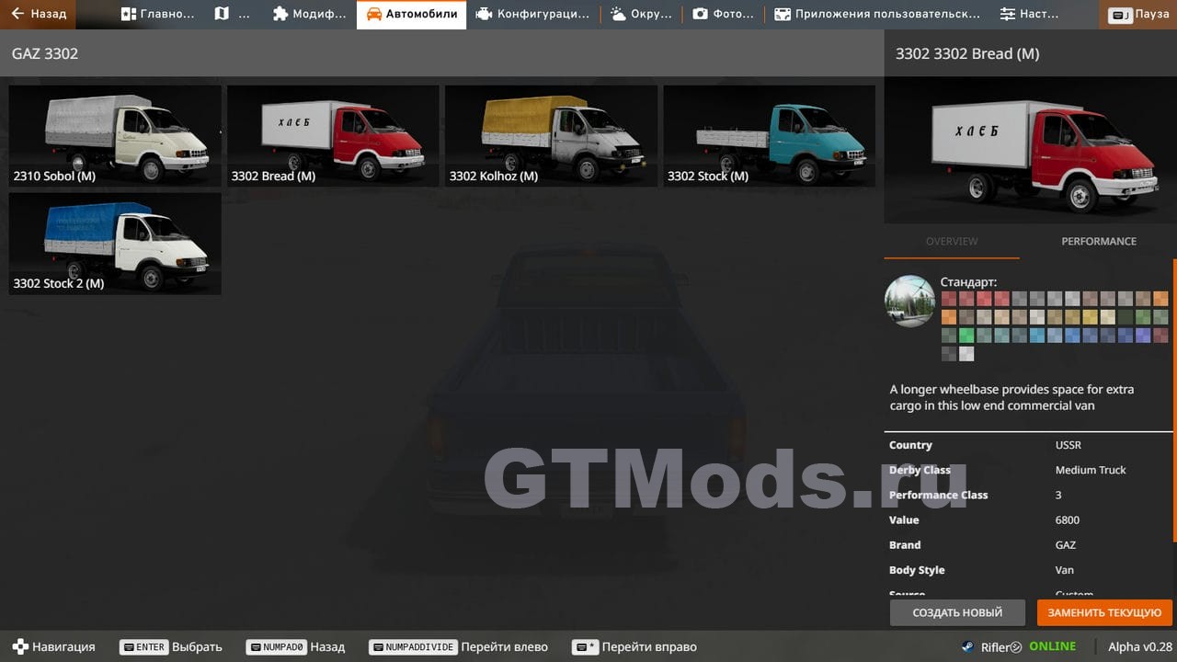Click the Навигация d-pad hint
1177x662 pixels.
click(x=53, y=646)
